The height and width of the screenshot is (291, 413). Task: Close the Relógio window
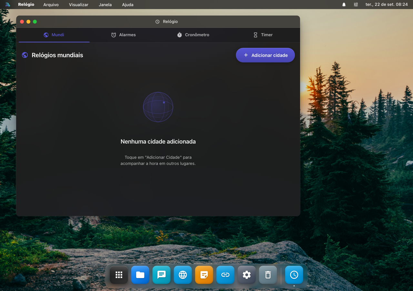[22, 22]
